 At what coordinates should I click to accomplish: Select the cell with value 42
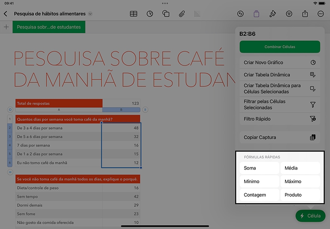coord(121,196)
